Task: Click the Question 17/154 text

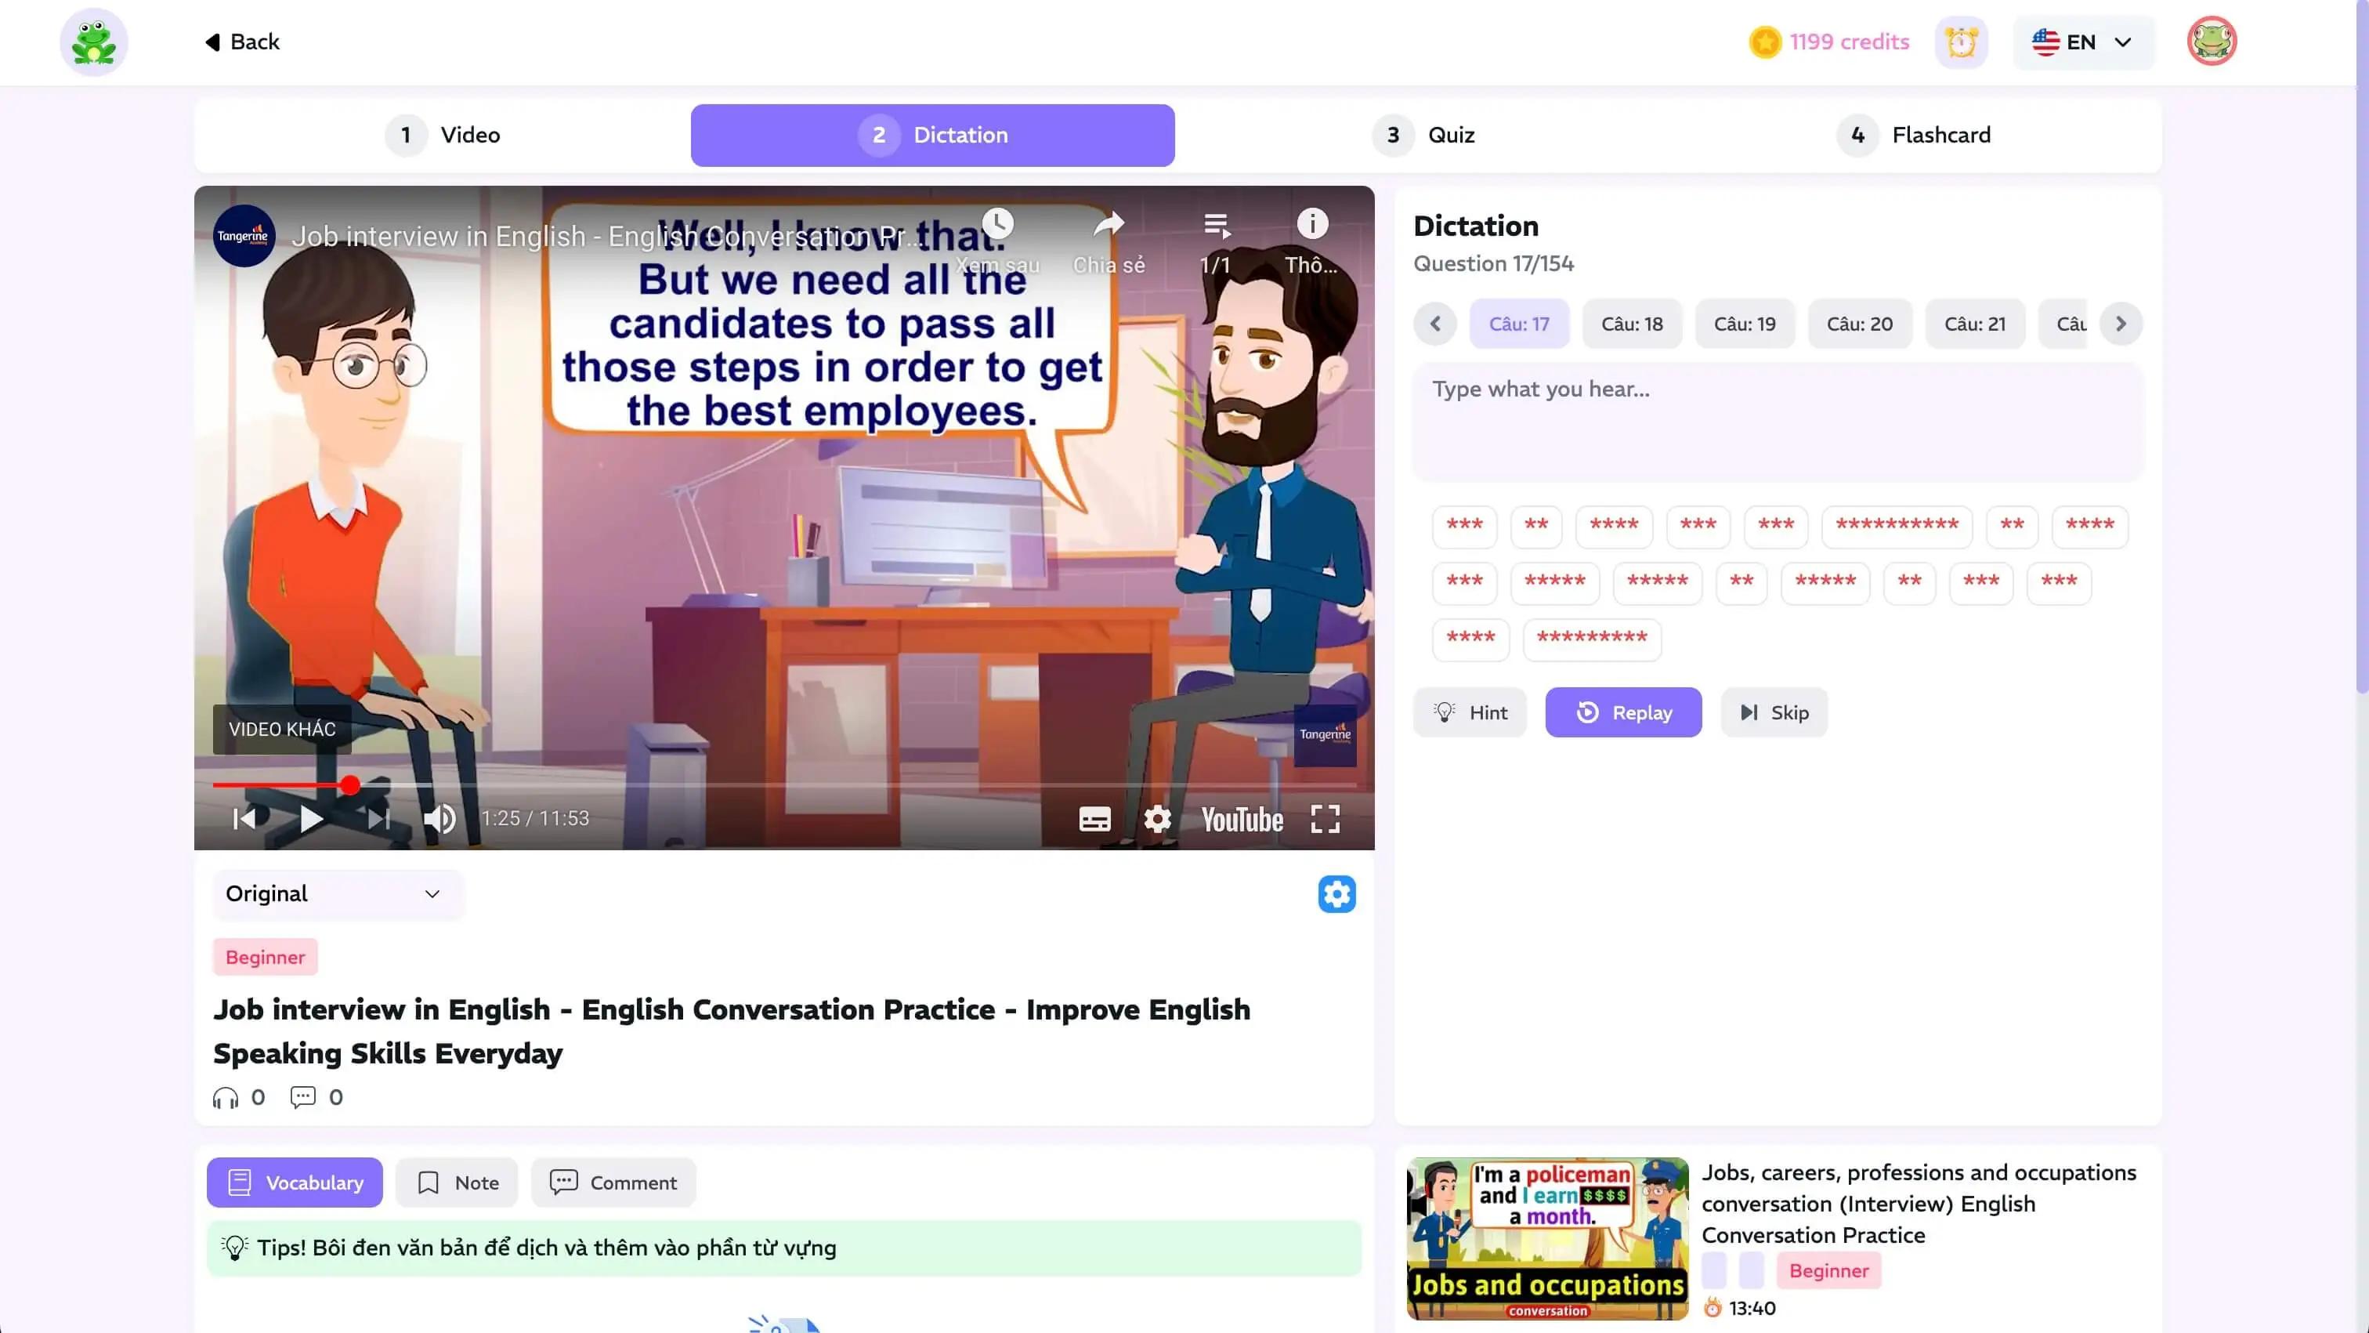Action: click(x=1493, y=264)
